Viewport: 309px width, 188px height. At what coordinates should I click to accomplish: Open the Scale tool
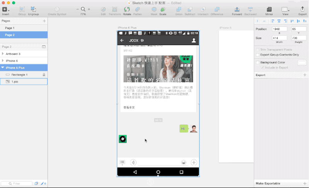(x=163, y=9)
